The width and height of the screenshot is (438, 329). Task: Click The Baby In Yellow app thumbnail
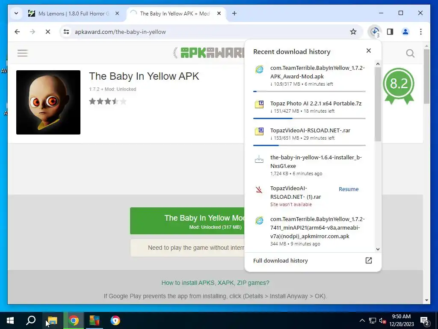[x=48, y=102]
